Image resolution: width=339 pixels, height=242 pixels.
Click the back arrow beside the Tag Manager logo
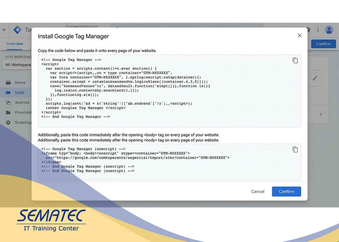click(5, 30)
